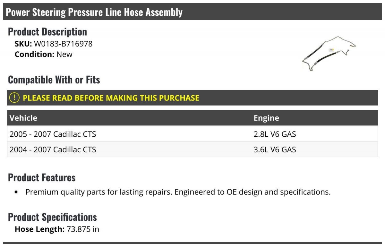
Task: Click the Vehicle column header
Action: click(23, 118)
